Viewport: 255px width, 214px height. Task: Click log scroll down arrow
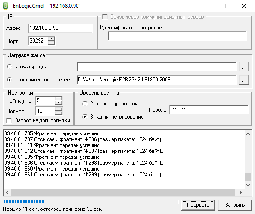(248, 185)
